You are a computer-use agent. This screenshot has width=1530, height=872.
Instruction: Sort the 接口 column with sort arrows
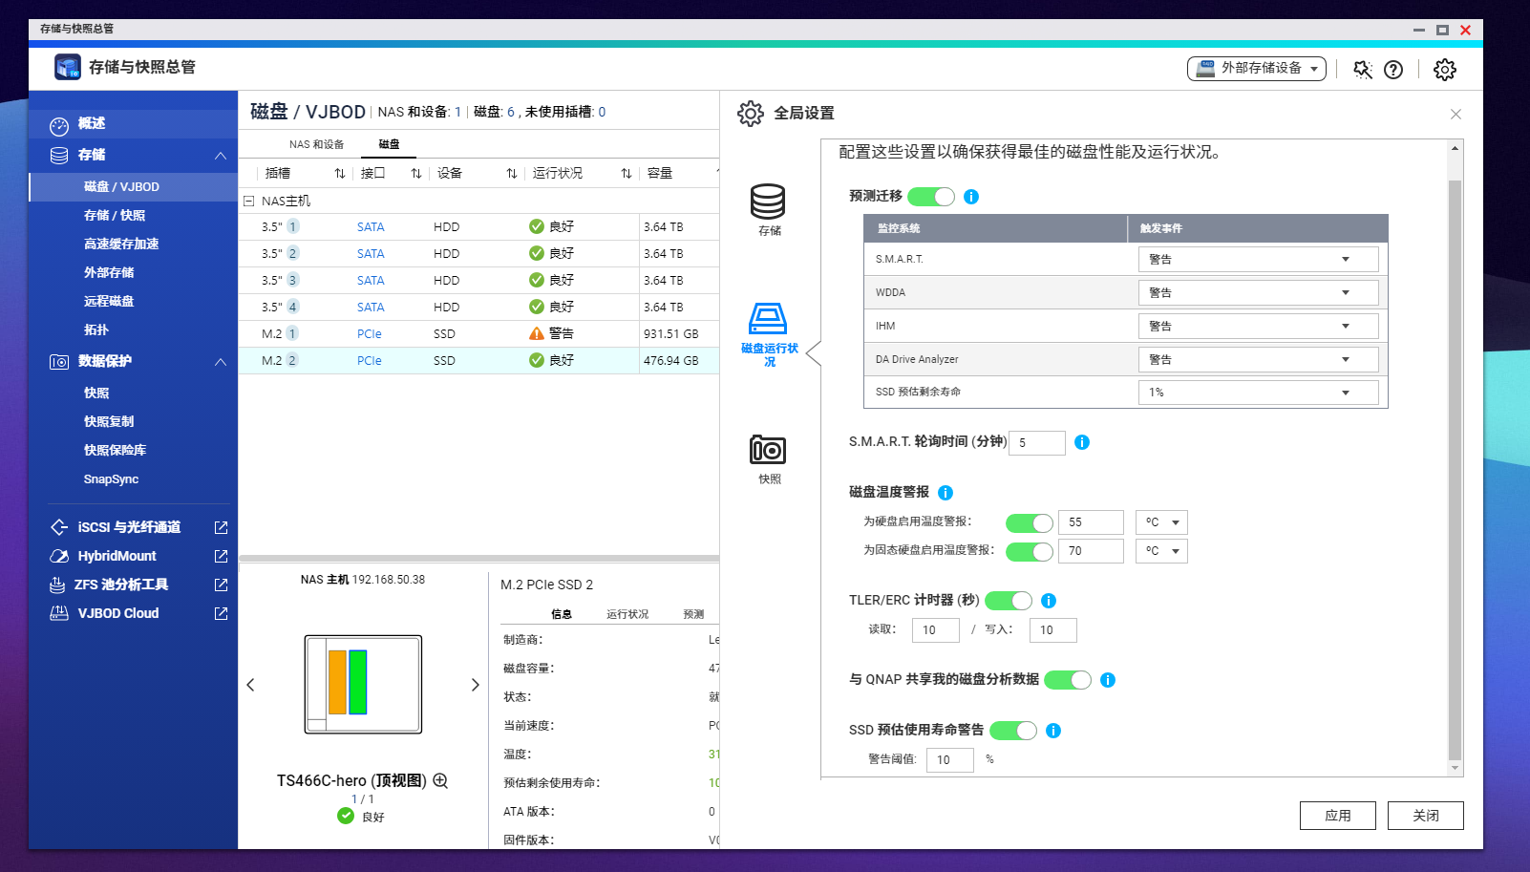pyautogui.click(x=415, y=173)
